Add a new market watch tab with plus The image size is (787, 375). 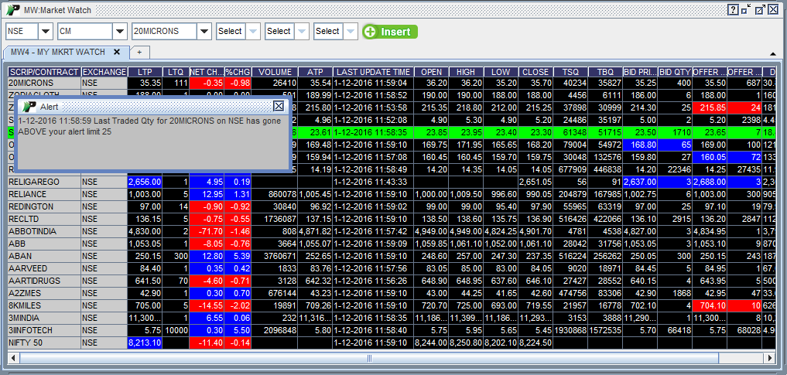tap(139, 52)
